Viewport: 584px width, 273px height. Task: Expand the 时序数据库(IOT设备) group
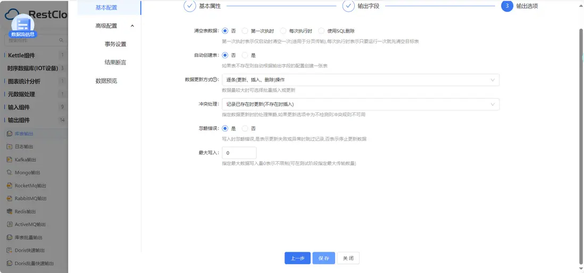pos(34,68)
